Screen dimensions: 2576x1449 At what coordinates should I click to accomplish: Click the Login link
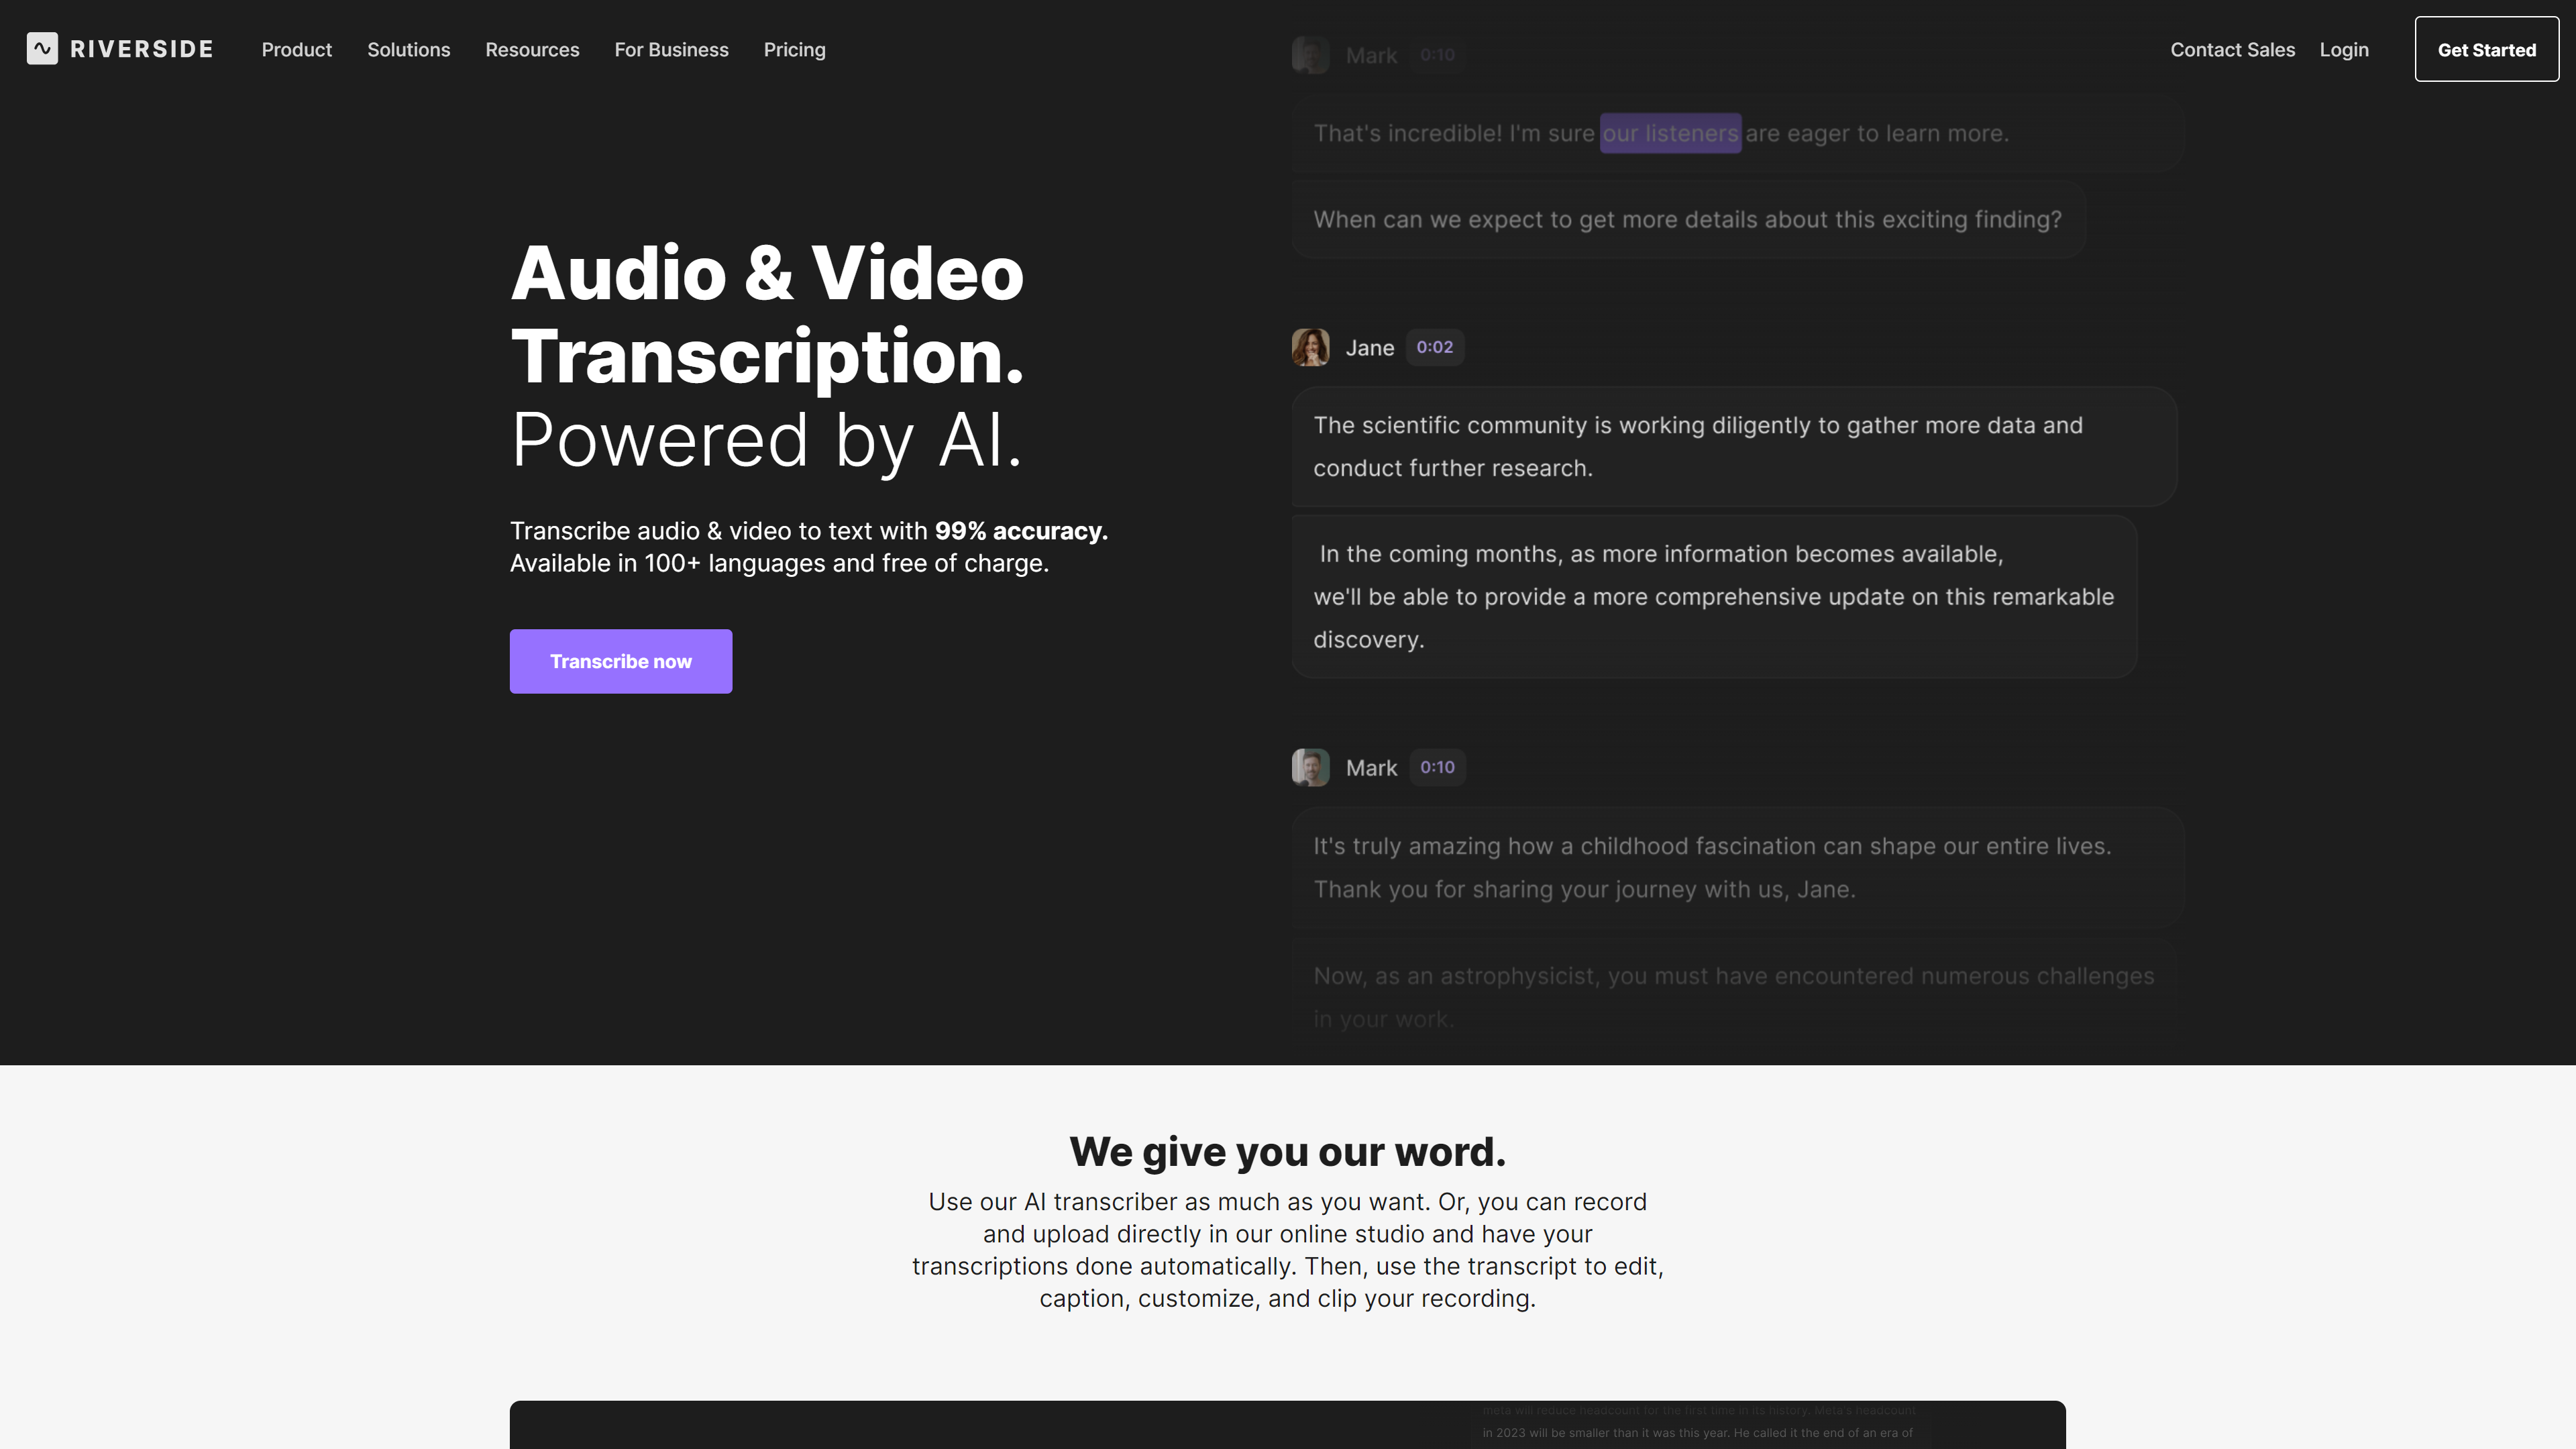[2343, 50]
